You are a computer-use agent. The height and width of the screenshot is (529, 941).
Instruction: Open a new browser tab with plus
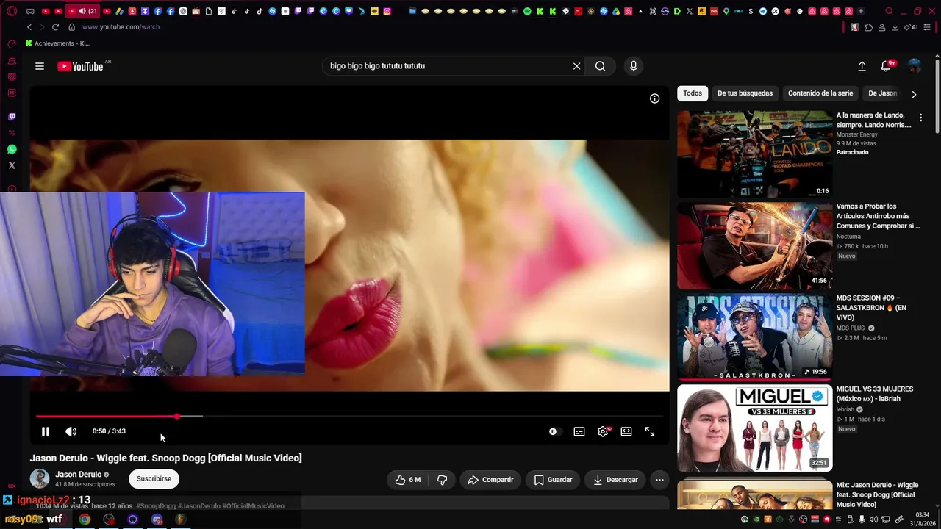point(861,11)
